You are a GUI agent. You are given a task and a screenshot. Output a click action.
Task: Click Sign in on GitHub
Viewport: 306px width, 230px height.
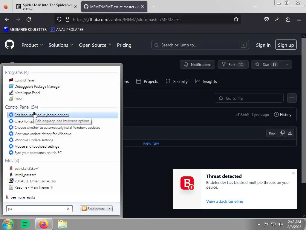(263, 45)
